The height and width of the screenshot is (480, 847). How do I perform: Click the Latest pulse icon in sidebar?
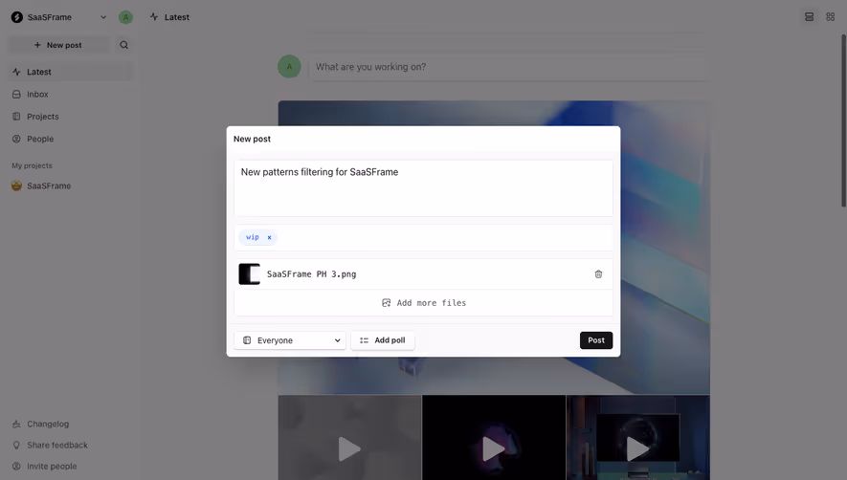pyautogui.click(x=16, y=72)
